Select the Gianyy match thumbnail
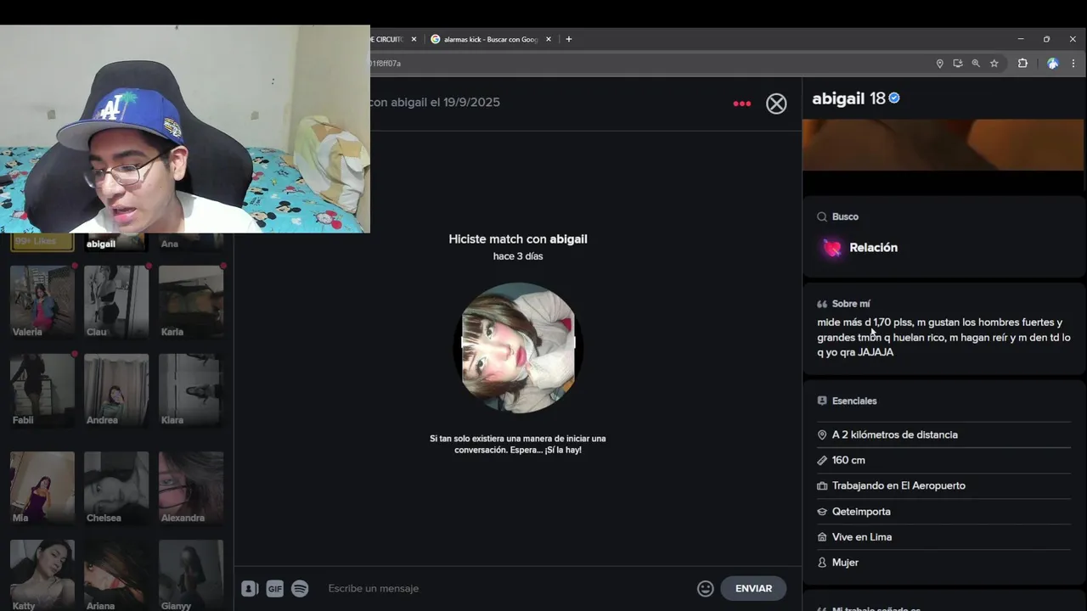 [191, 575]
